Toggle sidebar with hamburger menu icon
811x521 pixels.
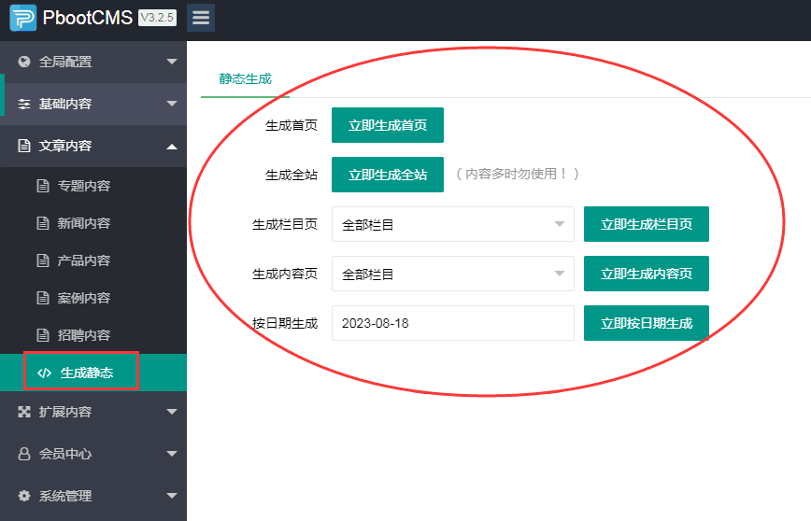click(200, 18)
